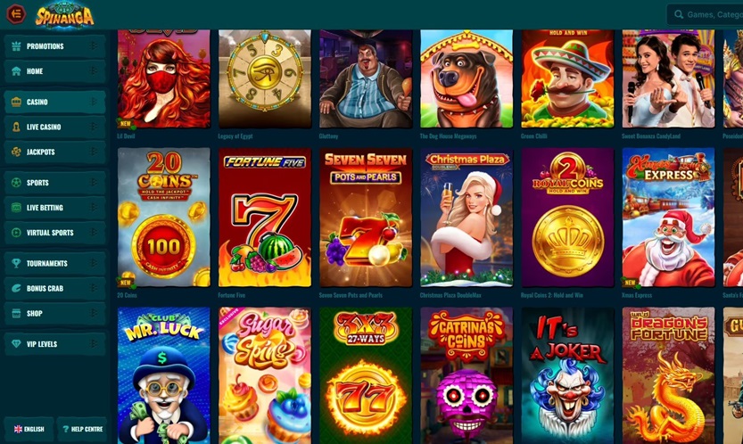Open the Live Betting menu item

(55, 208)
